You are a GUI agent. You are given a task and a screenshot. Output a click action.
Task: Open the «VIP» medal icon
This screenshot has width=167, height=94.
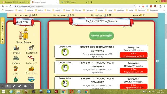tap(16, 69)
